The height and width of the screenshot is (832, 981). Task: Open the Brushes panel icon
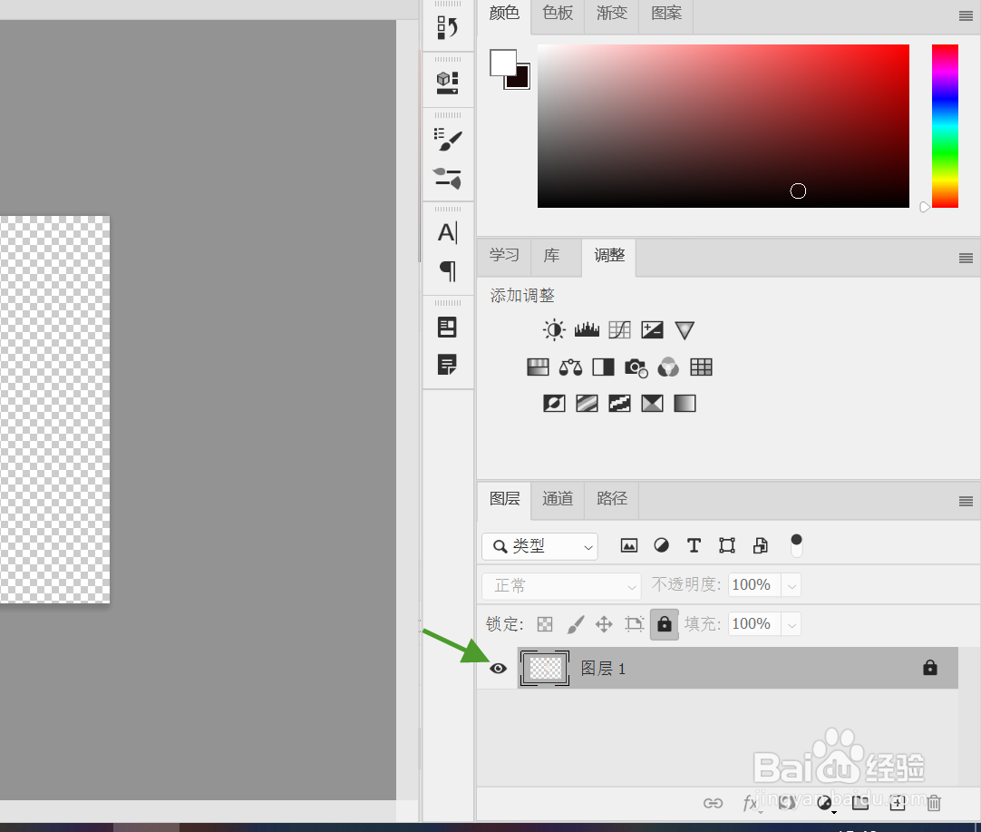[x=447, y=178]
